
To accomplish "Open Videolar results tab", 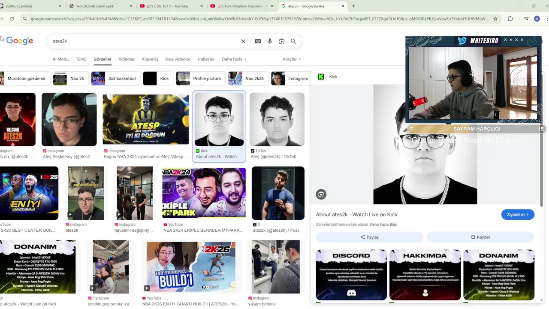I will (127, 59).
